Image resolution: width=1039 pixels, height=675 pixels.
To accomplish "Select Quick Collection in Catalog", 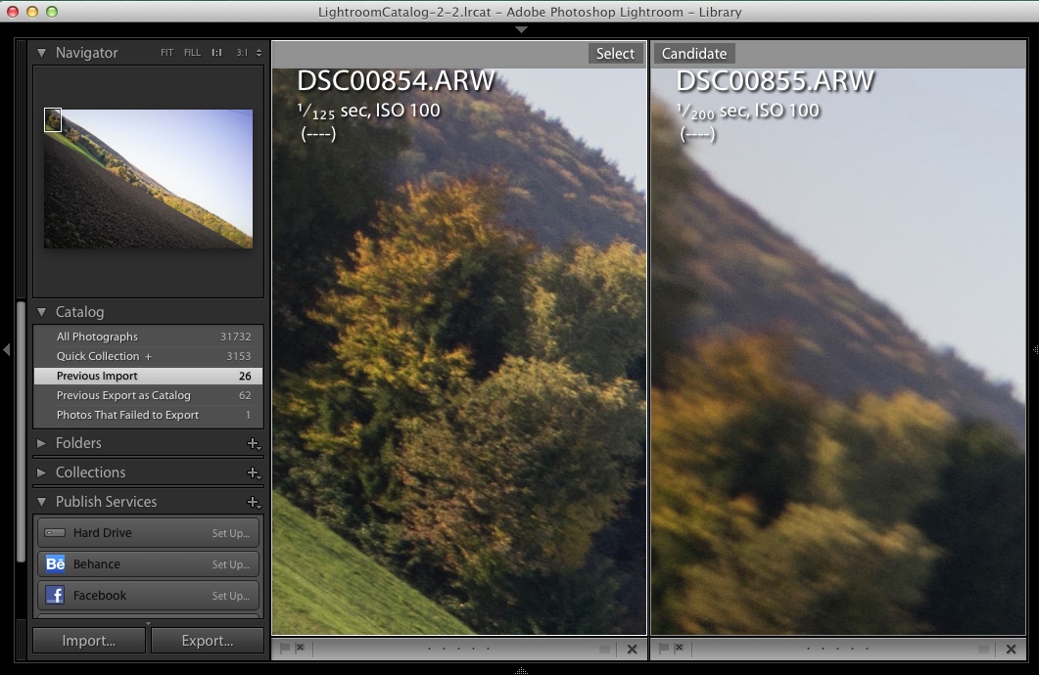I will (149, 356).
